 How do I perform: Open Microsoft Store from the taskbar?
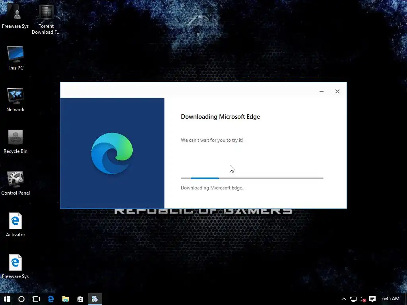point(80,299)
